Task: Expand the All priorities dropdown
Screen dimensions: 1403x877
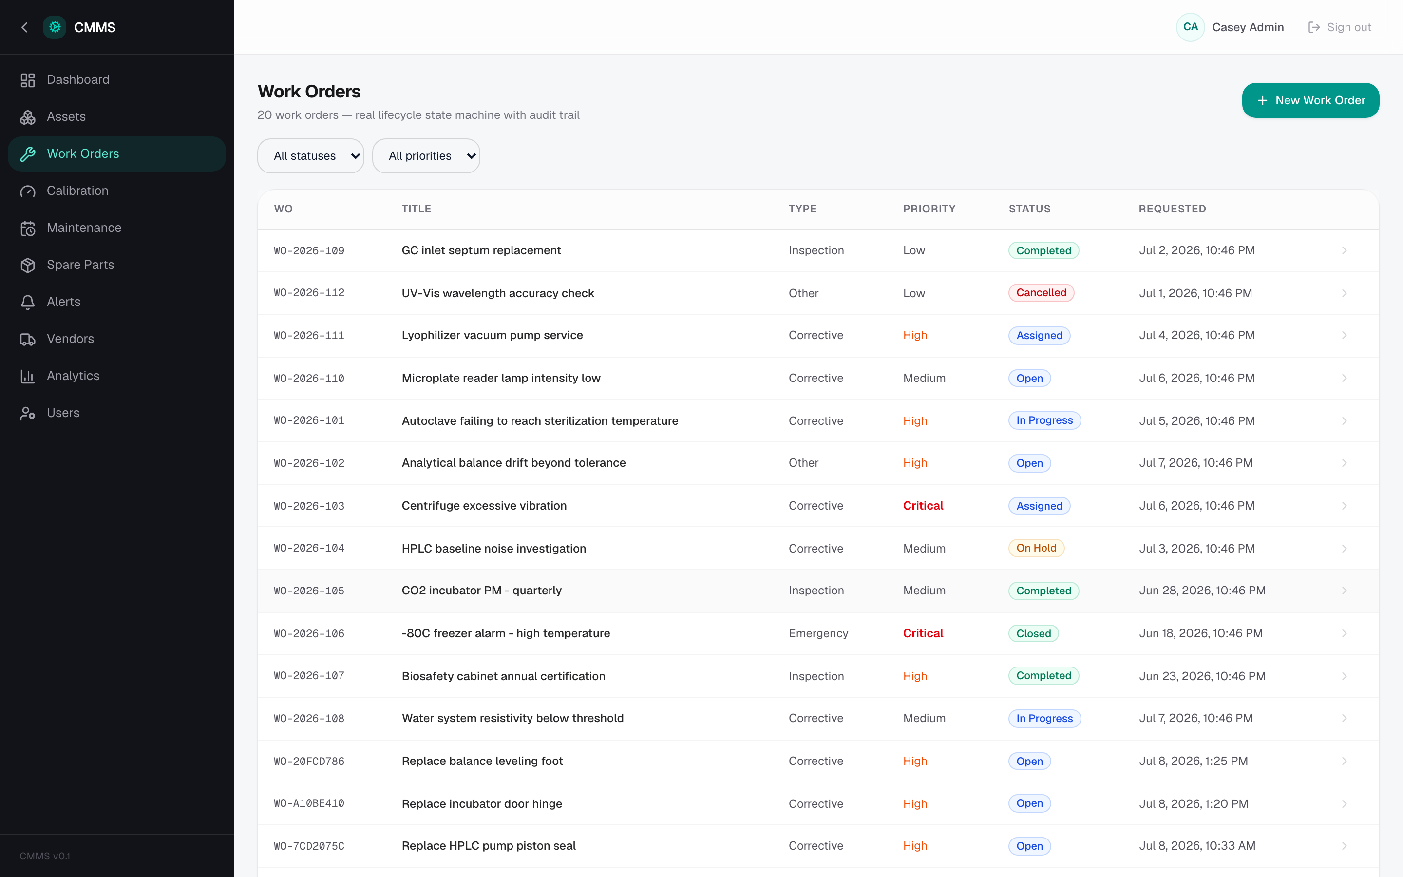Action: click(x=426, y=156)
